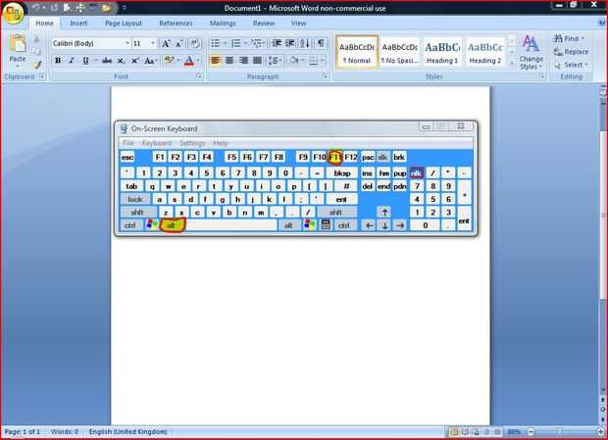Click the Replace button
This screenshot has height=440, width=608.
coord(571,52)
